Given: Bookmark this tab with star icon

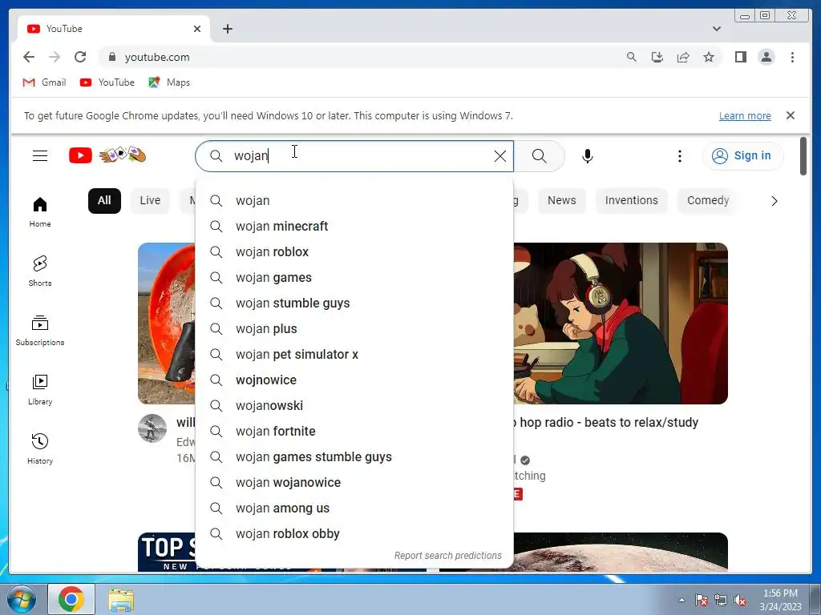Looking at the screenshot, I should coord(709,57).
